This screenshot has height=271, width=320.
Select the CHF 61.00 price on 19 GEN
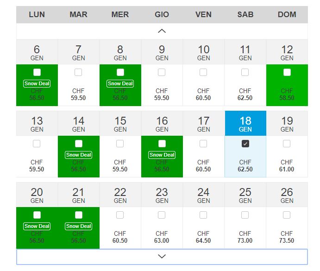287,166
